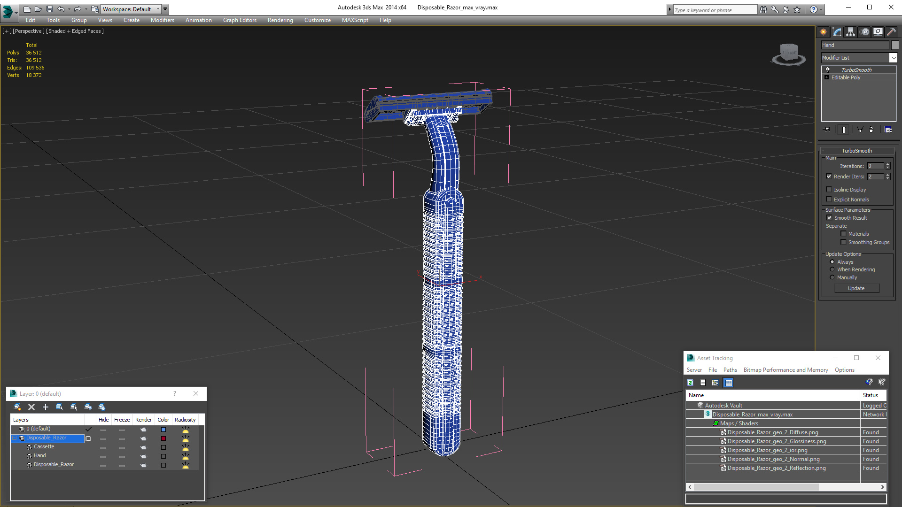Enable Separate by Materials checkbox
The height and width of the screenshot is (507, 902).
(x=843, y=234)
